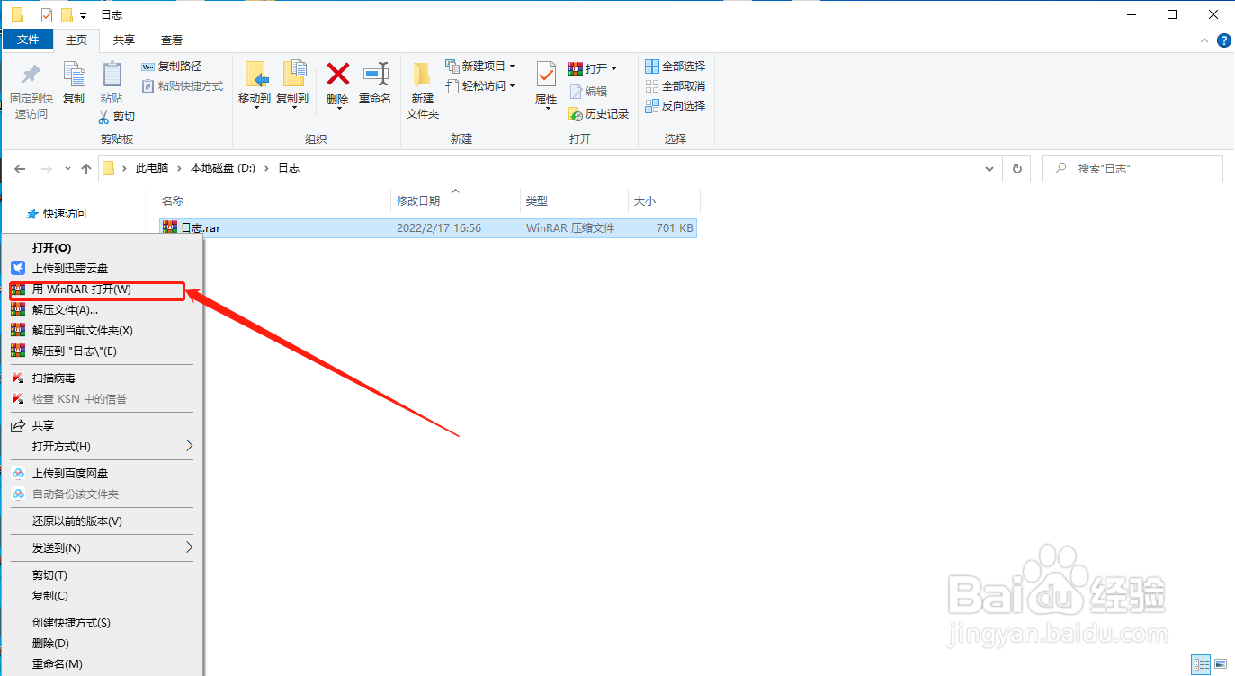Switch to the View ribbon tab
This screenshot has width=1235, height=676.
click(172, 40)
